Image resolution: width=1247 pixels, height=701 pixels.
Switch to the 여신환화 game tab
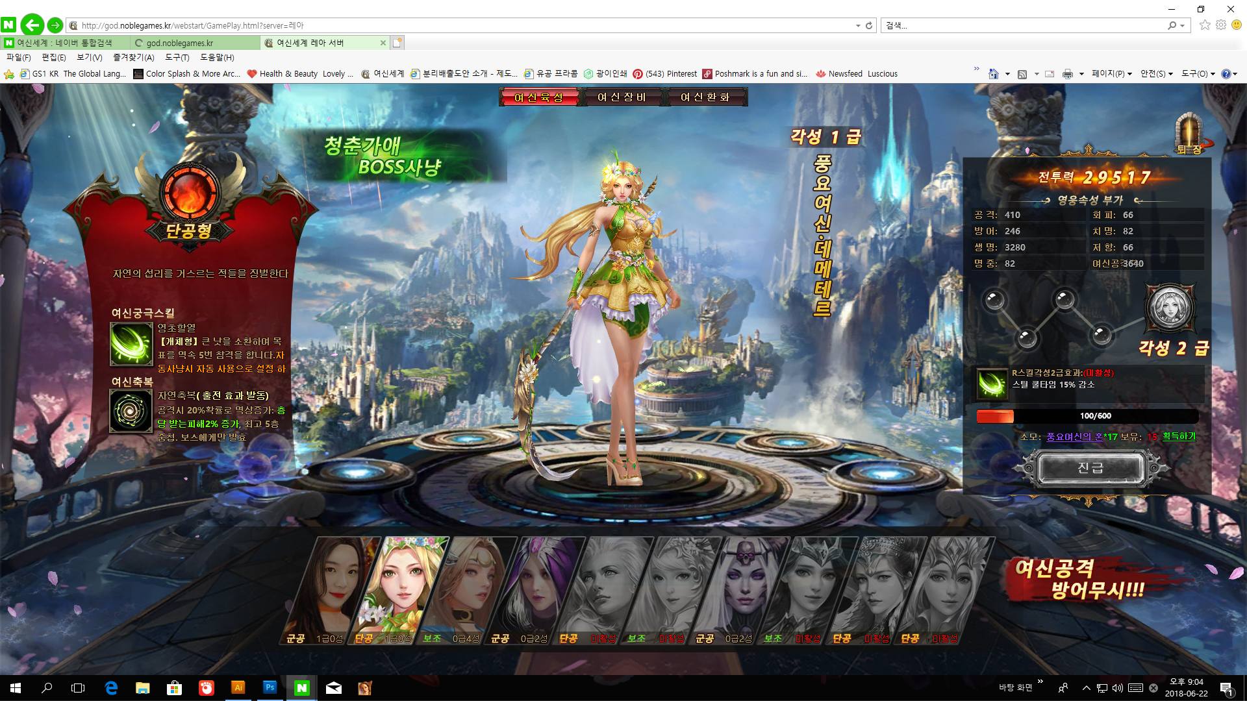705,97
